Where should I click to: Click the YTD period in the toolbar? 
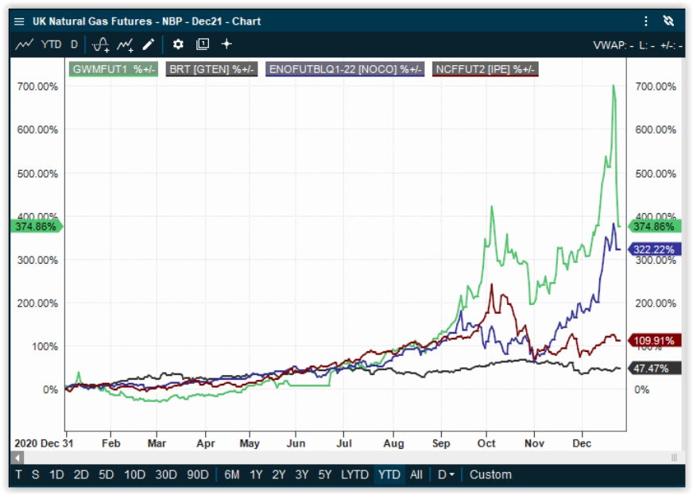pyautogui.click(x=52, y=44)
